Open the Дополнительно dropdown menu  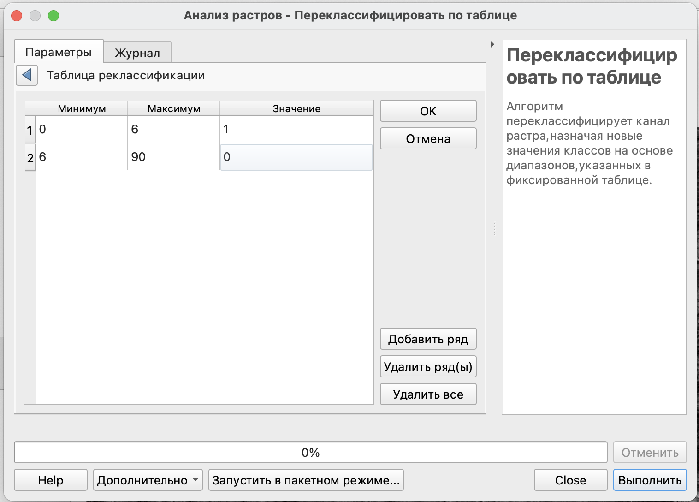pyautogui.click(x=148, y=480)
